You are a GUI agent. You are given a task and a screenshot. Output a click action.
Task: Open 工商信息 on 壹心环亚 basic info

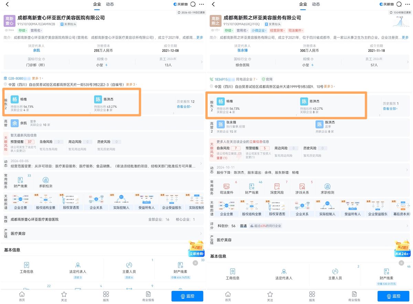coord(27,268)
